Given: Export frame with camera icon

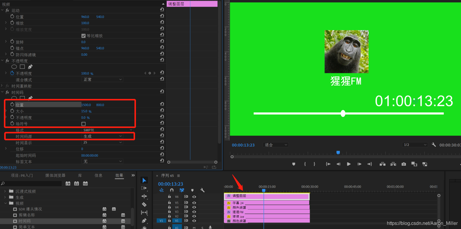Looking at the screenshot, I should [x=404, y=164].
